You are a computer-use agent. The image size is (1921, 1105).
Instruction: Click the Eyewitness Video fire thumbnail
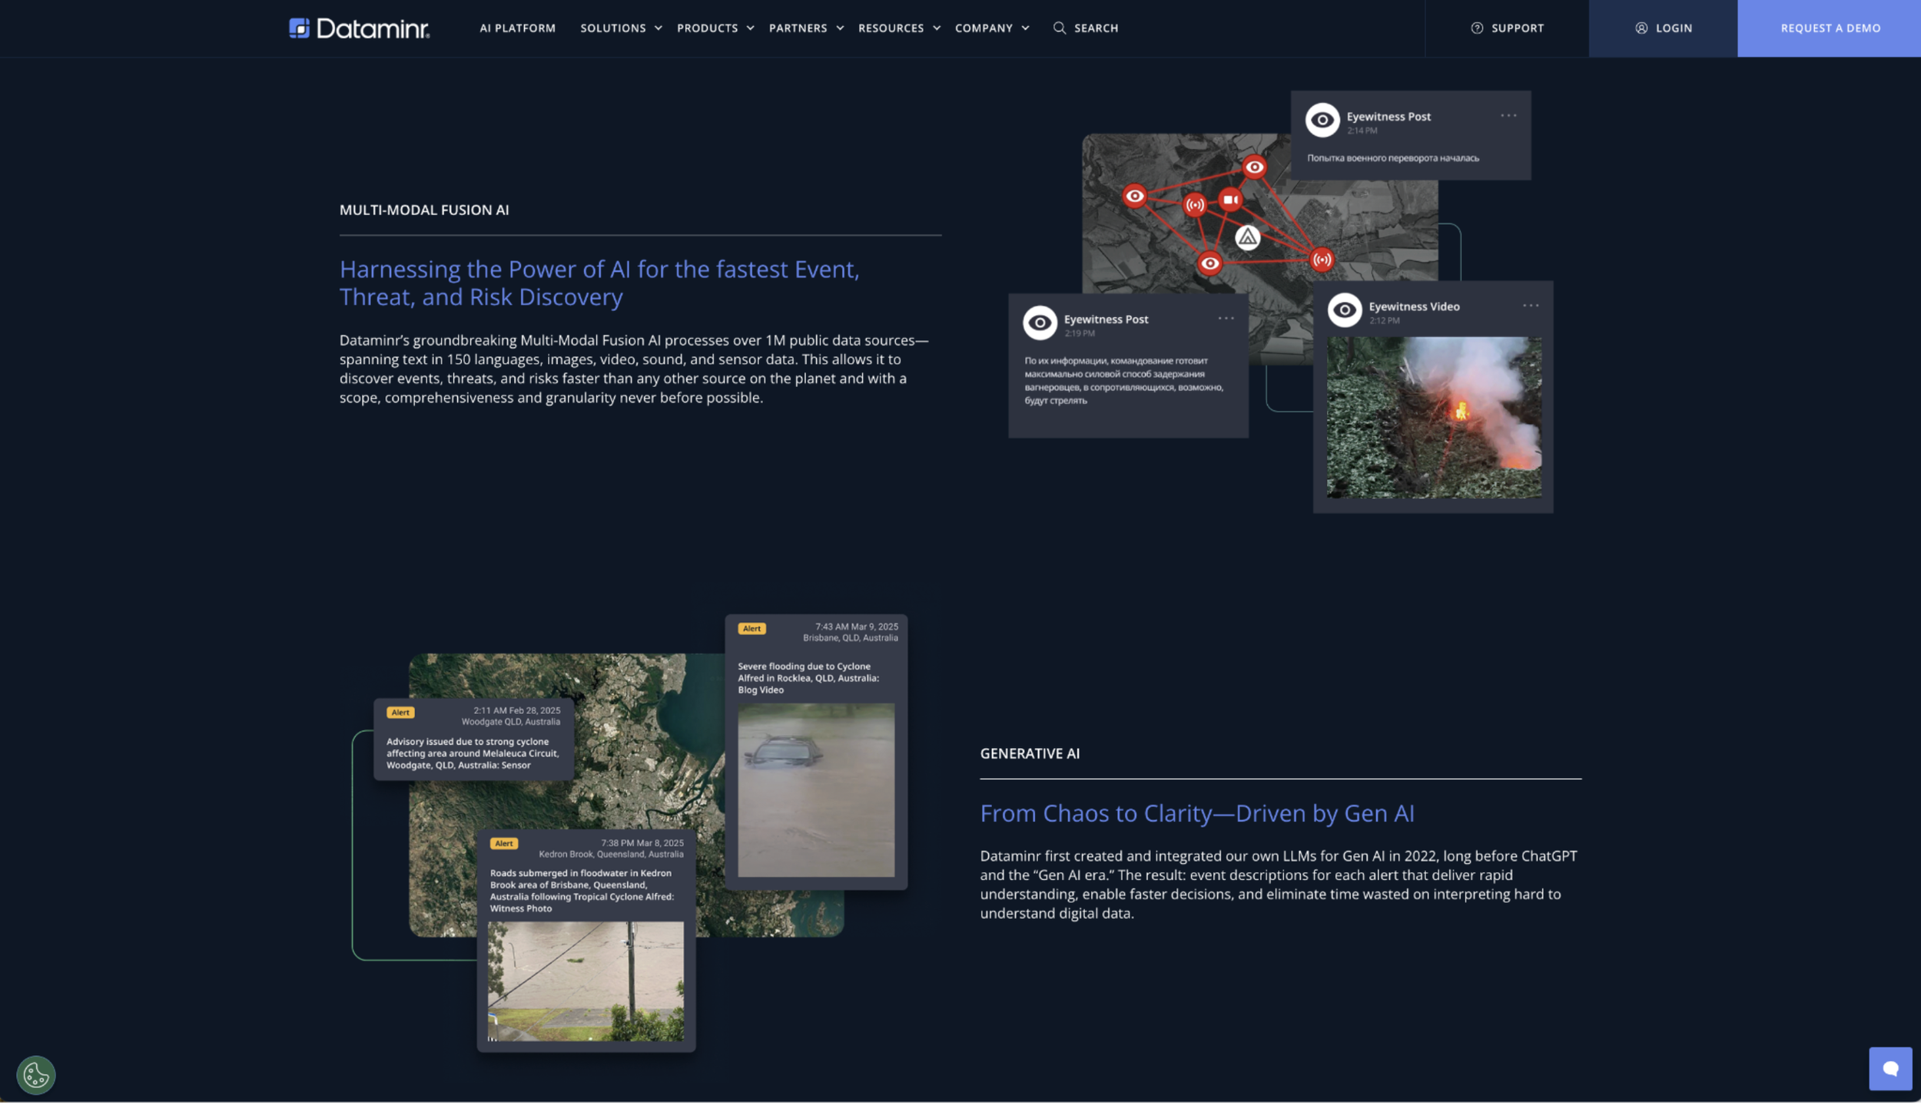tap(1434, 418)
